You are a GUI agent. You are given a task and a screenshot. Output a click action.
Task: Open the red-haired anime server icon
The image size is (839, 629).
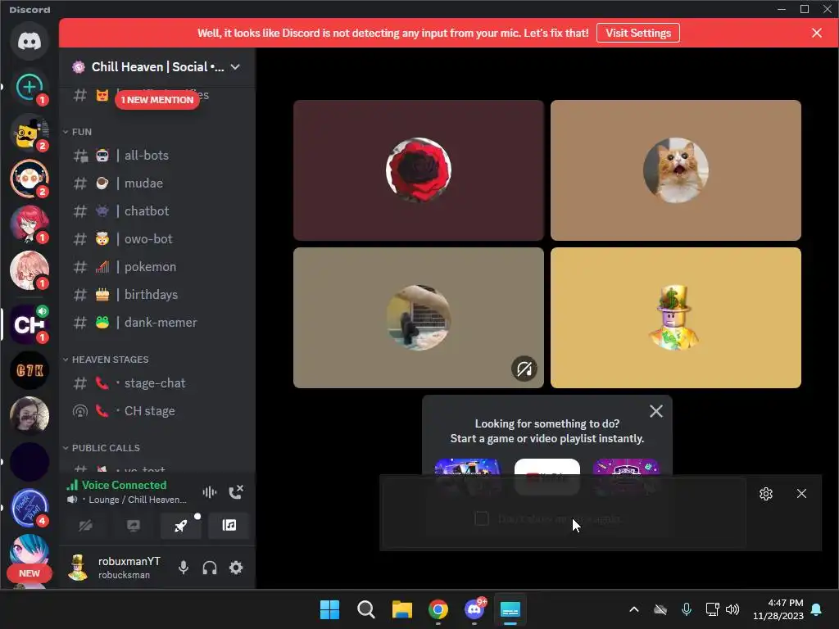pyautogui.click(x=29, y=224)
